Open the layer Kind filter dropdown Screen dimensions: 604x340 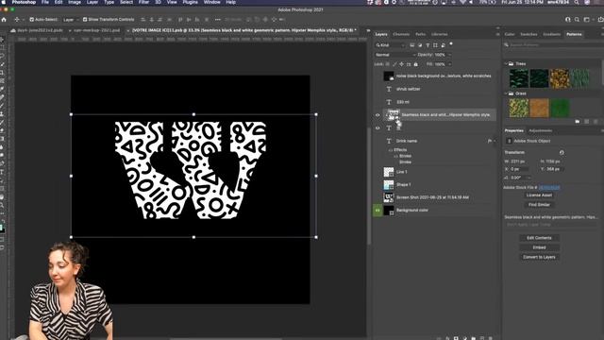391,45
